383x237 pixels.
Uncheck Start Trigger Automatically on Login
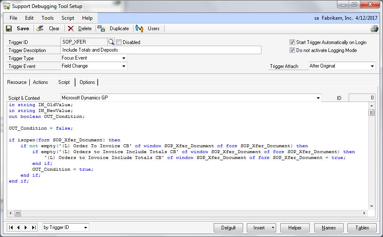292,42
